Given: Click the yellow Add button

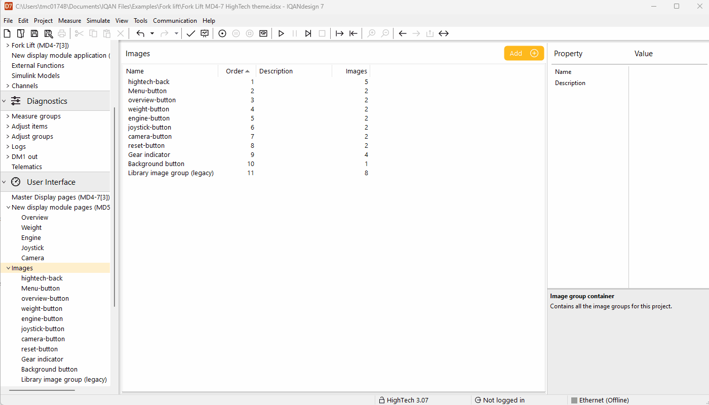Looking at the screenshot, I should tap(524, 53).
